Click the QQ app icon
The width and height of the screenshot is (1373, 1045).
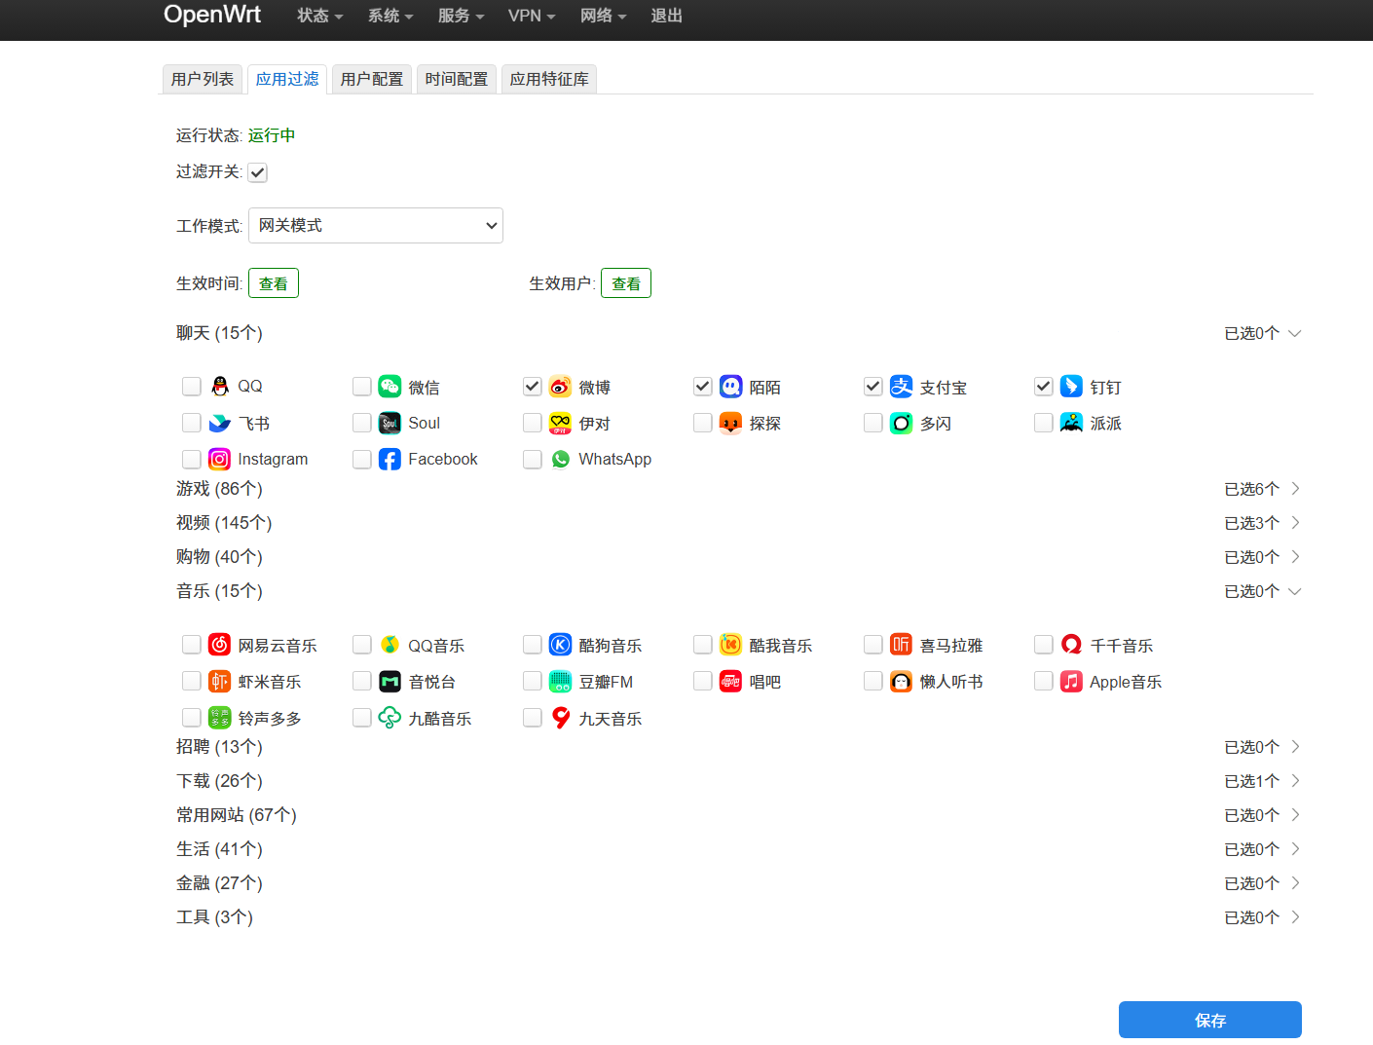[x=219, y=386]
